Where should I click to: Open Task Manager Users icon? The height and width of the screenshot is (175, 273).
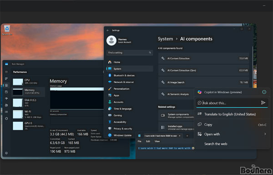pyautogui.click(x=6, y=105)
